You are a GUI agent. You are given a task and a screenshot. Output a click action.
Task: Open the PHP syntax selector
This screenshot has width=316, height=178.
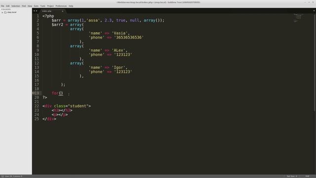(x=307, y=176)
